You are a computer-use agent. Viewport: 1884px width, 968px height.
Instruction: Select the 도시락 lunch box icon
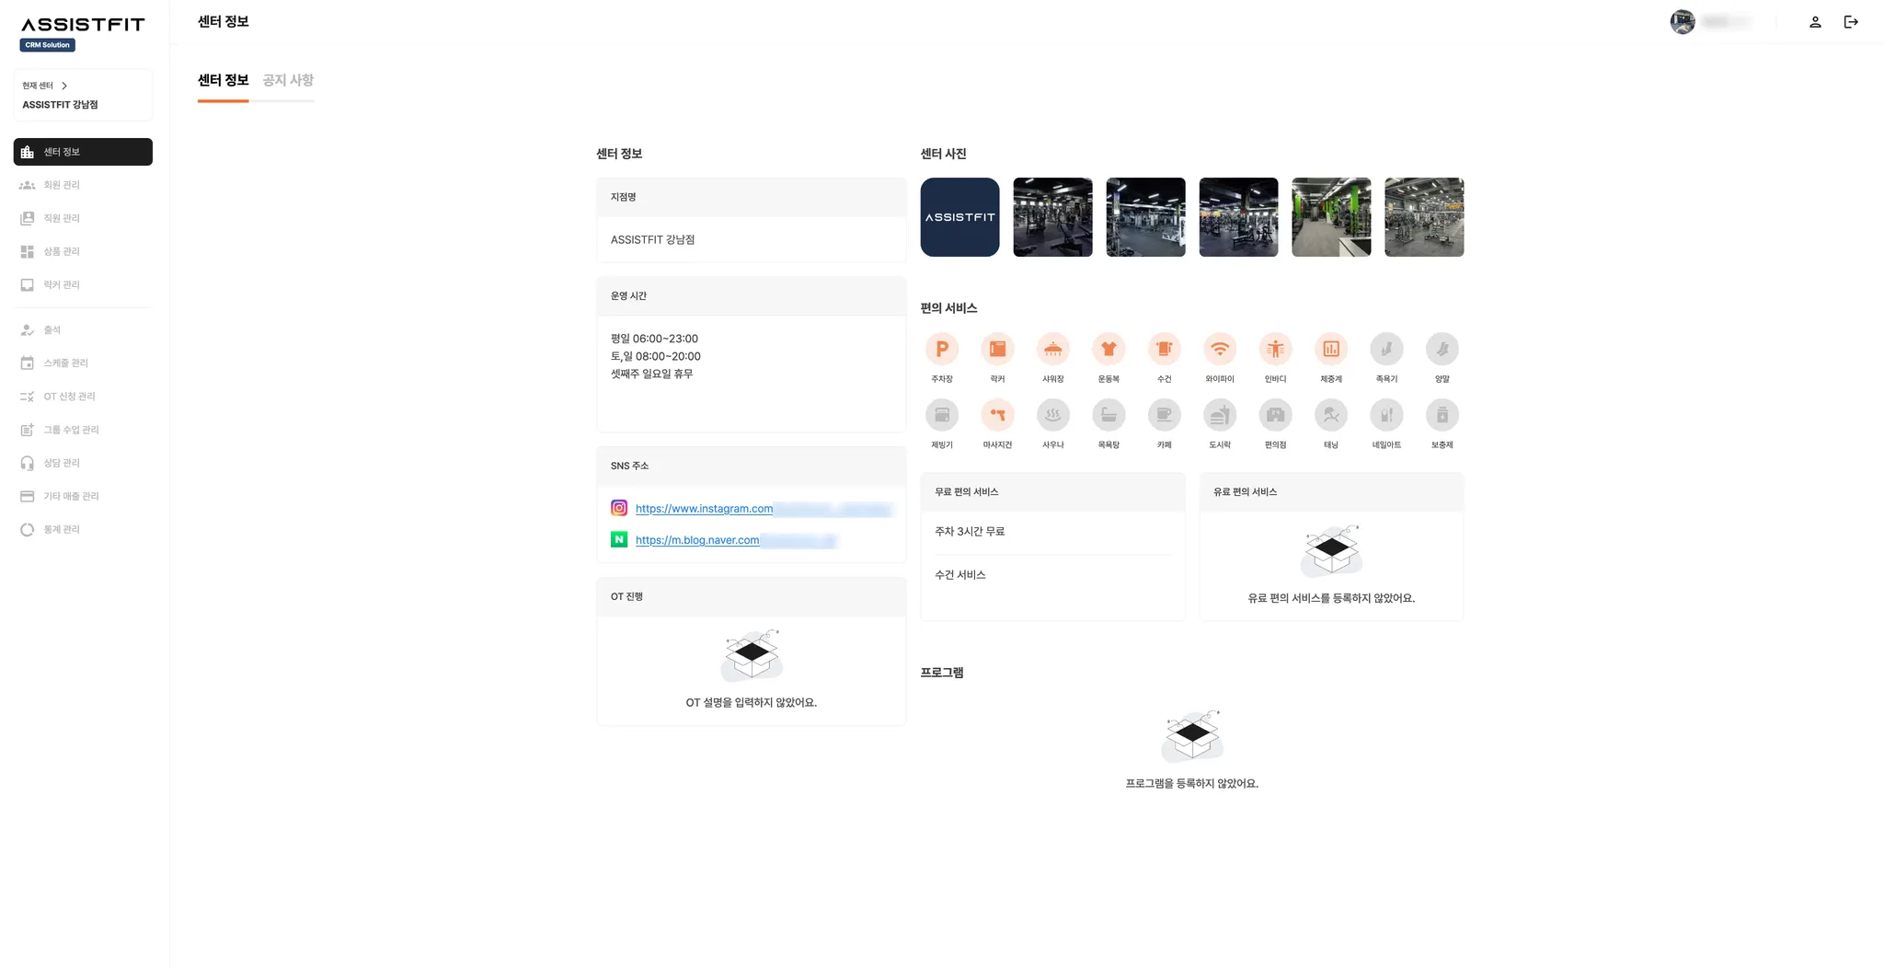[x=1220, y=415]
